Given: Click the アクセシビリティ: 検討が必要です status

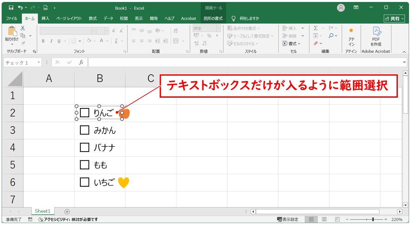Looking at the screenshot, I should pyautogui.click(x=68, y=219).
